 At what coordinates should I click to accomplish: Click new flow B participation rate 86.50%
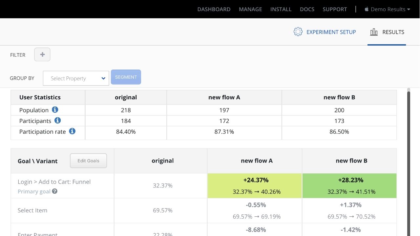pos(339,132)
